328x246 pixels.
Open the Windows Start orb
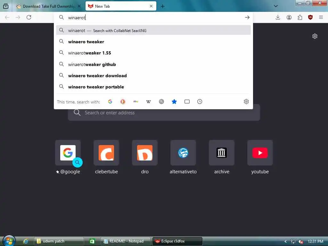click(9, 241)
